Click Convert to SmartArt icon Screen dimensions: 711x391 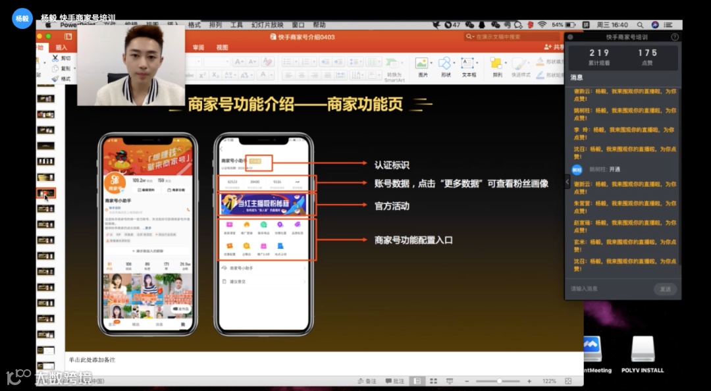(393, 64)
